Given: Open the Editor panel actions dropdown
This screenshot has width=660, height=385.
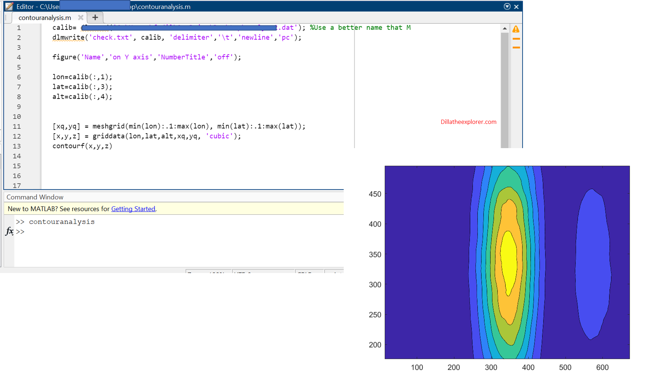Looking at the screenshot, I should tap(507, 6).
